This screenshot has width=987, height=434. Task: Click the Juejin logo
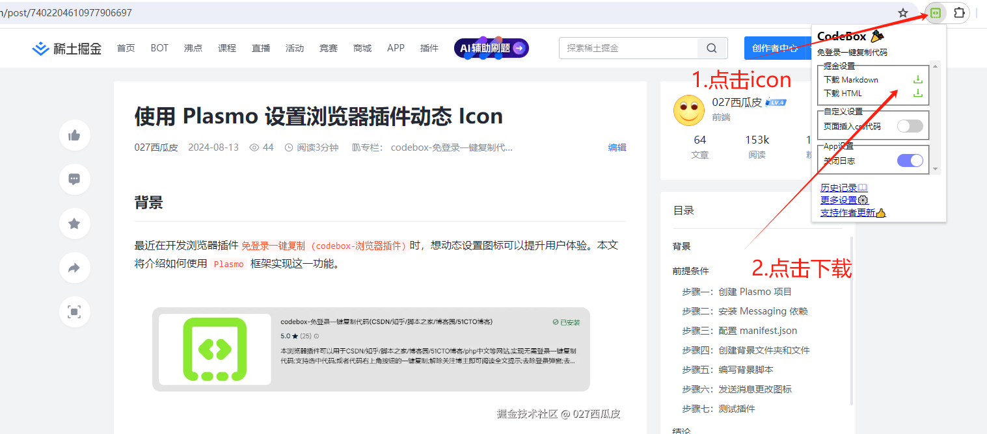67,48
